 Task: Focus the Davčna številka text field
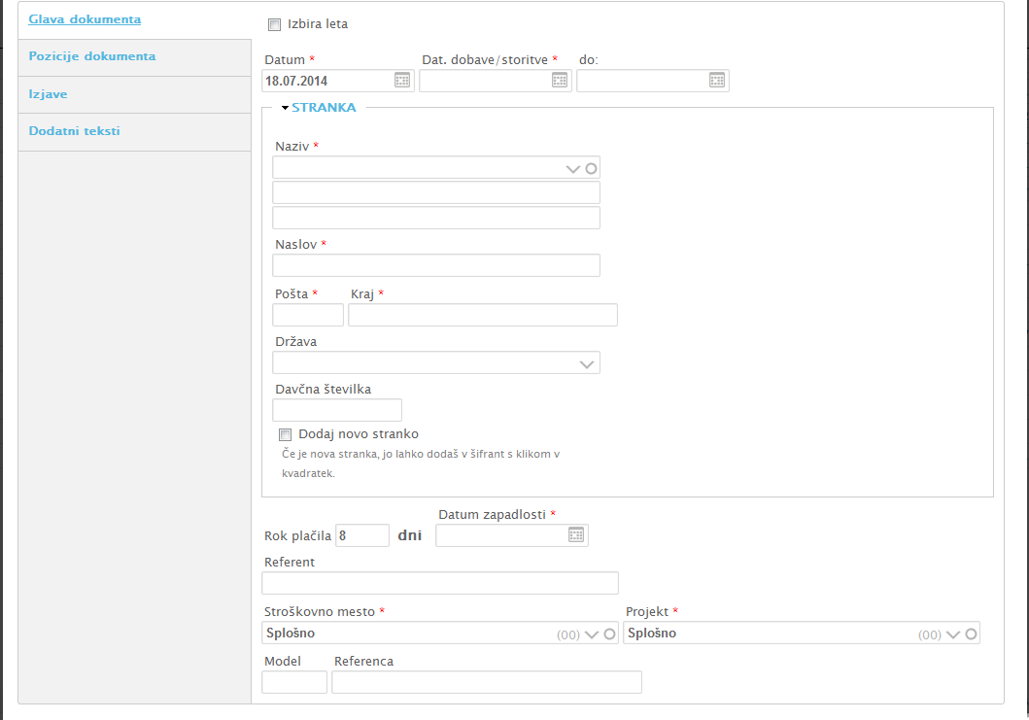pos(337,410)
